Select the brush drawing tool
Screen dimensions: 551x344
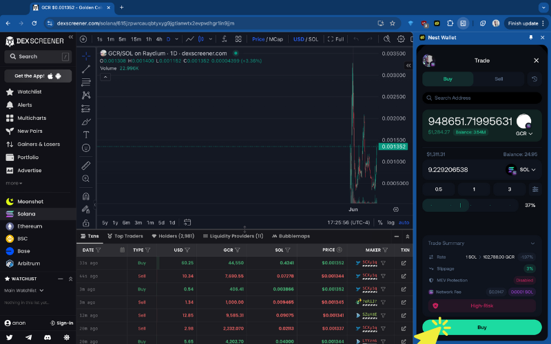point(86,122)
